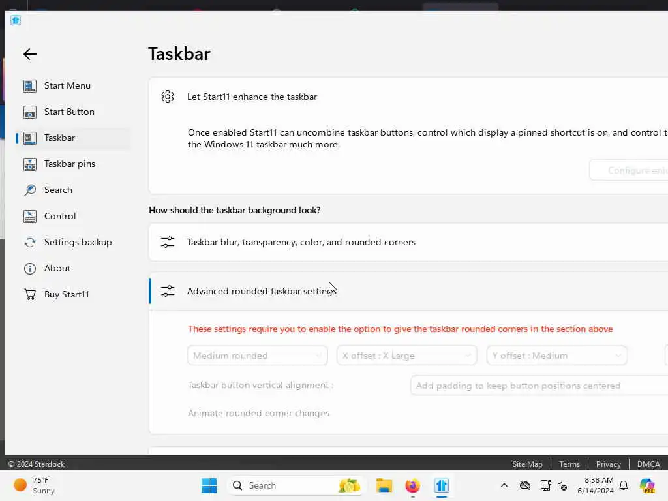Open the Site Map link
The image size is (668, 501).
527,464
